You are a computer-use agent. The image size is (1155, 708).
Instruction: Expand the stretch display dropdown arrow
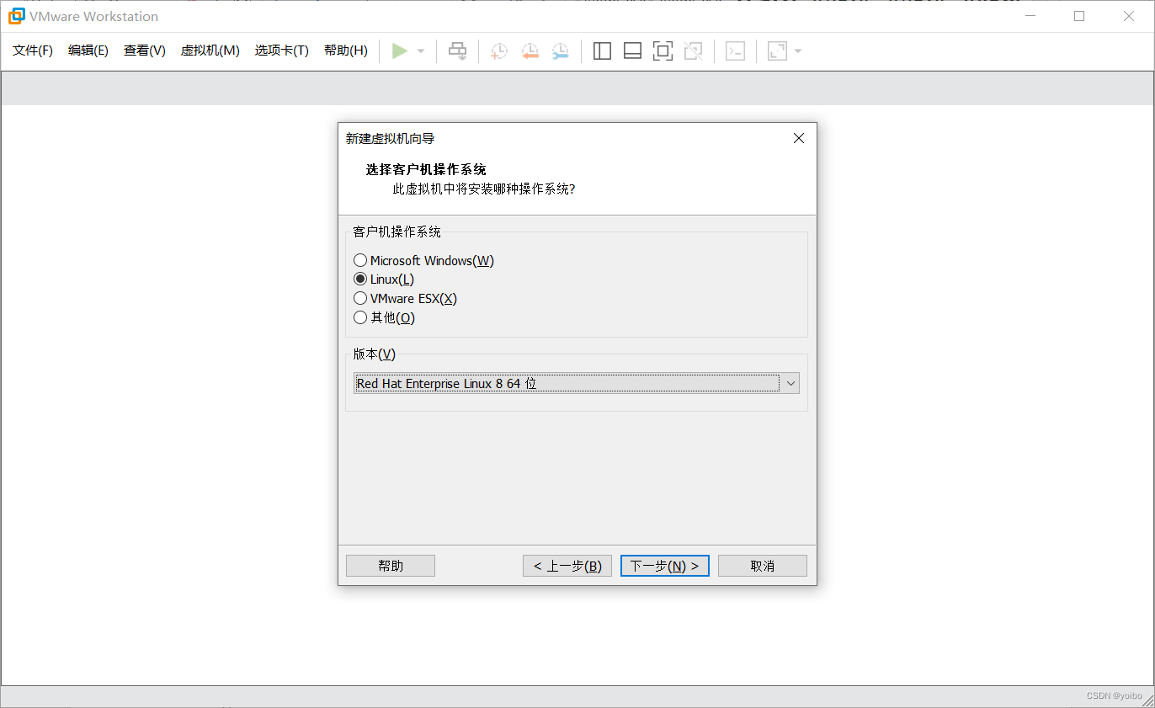click(798, 51)
